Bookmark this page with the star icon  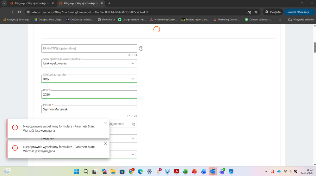pos(256,12)
